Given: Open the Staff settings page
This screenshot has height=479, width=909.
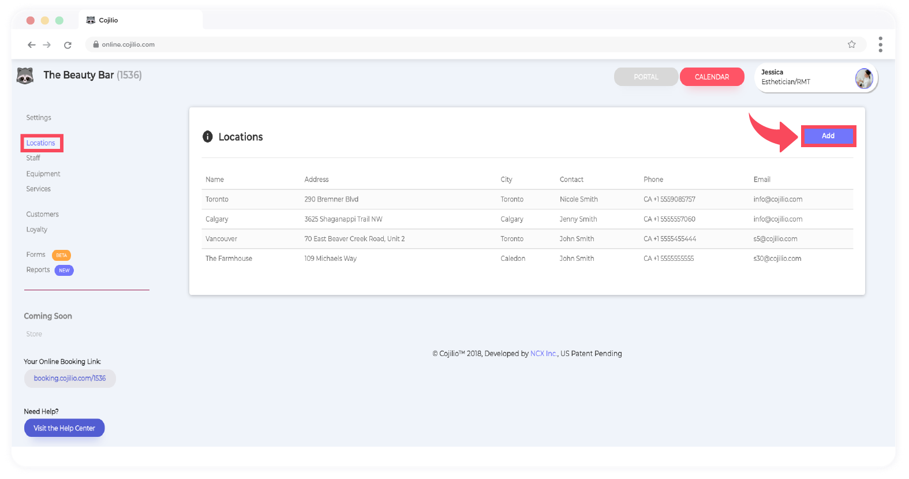Looking at the screenshot, I should [33, 158].
